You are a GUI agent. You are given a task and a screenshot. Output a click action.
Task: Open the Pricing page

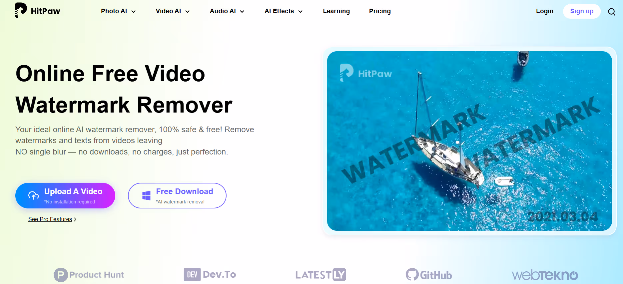[380, 11]
